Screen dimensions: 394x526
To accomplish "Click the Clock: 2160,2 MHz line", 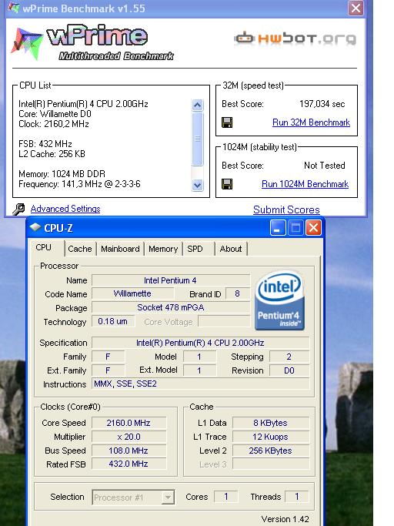I will click(54, 124).
